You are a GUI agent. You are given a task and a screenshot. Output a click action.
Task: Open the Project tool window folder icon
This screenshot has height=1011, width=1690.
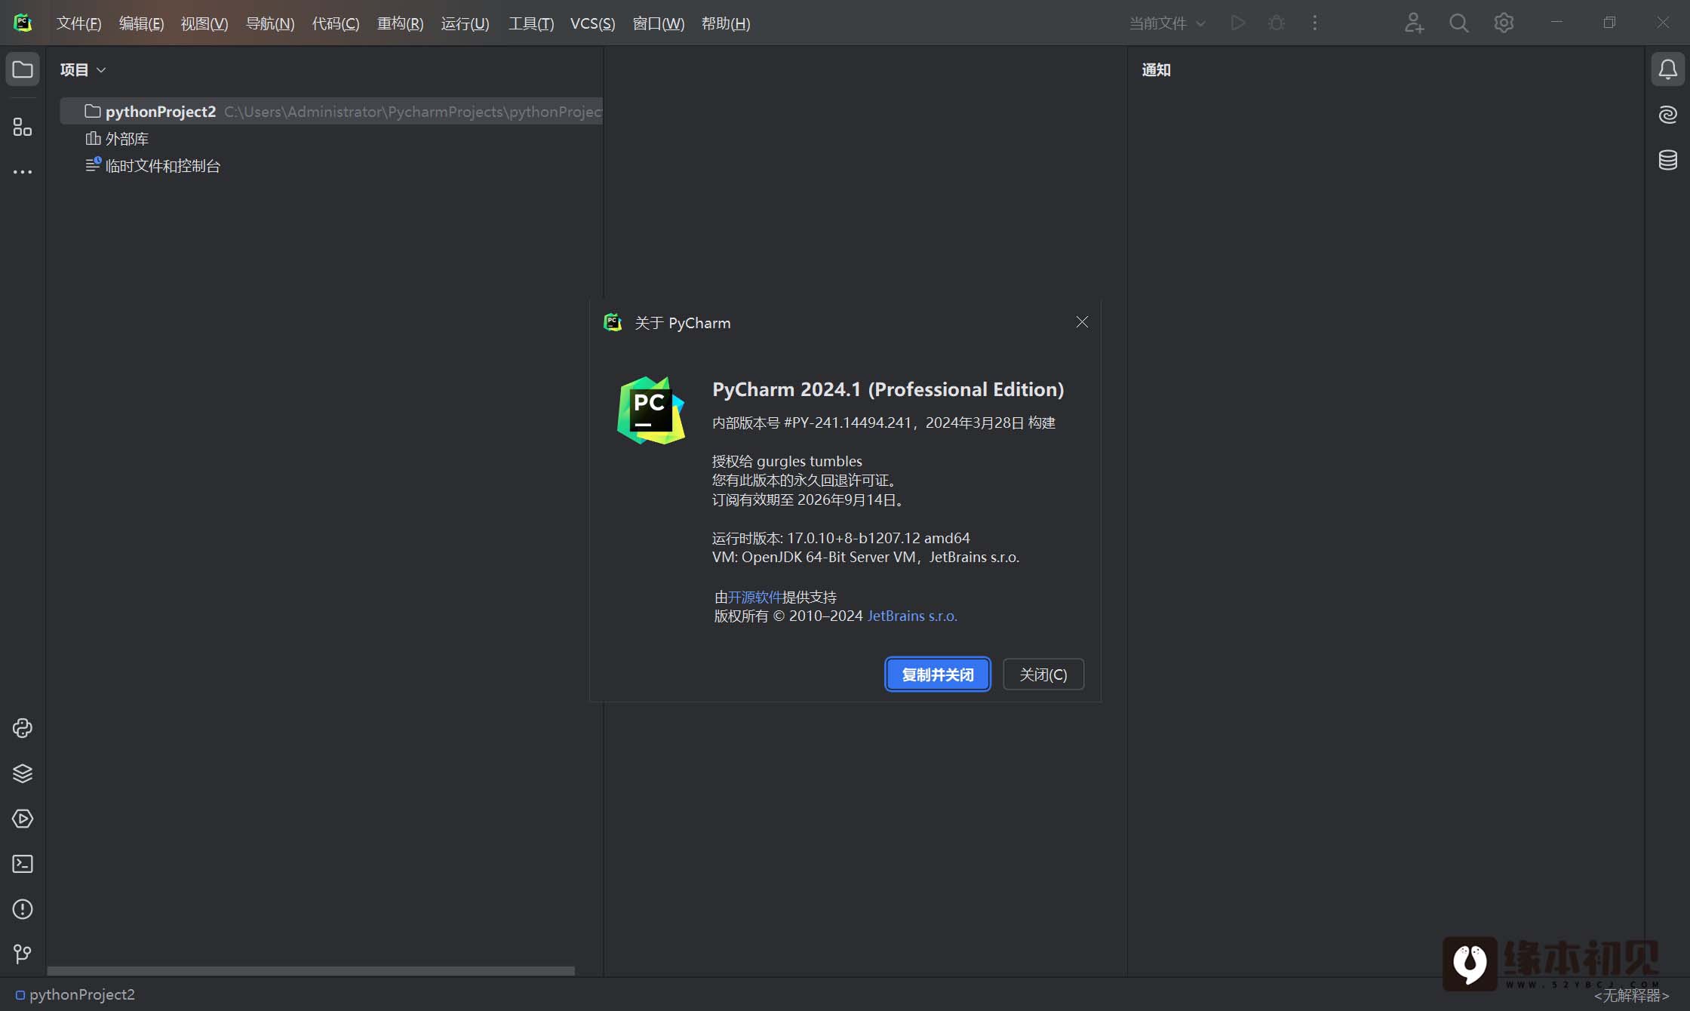click(x=23, y=69)
